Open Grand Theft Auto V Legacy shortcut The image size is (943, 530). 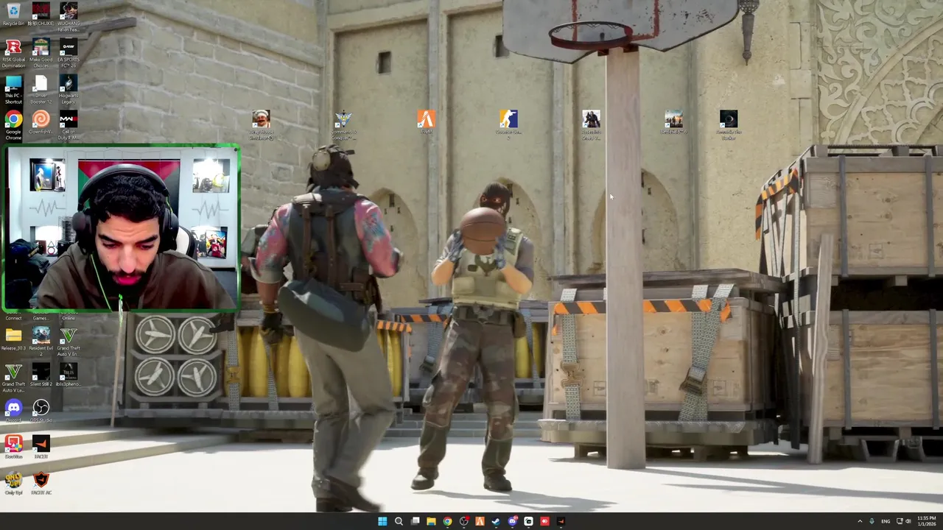[x=13, y=378]
